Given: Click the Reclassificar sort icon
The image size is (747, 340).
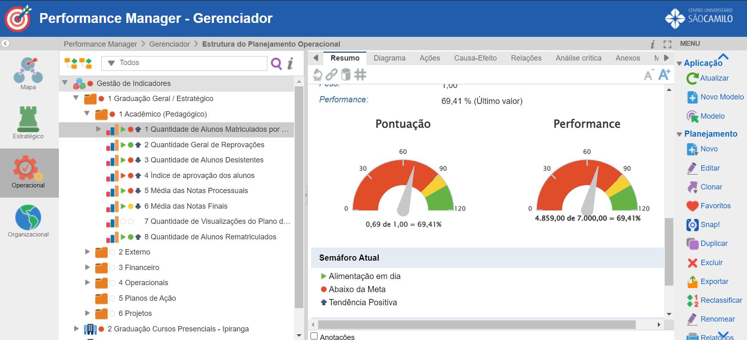Looking at the screenshot, I should [x=692, y=300].
